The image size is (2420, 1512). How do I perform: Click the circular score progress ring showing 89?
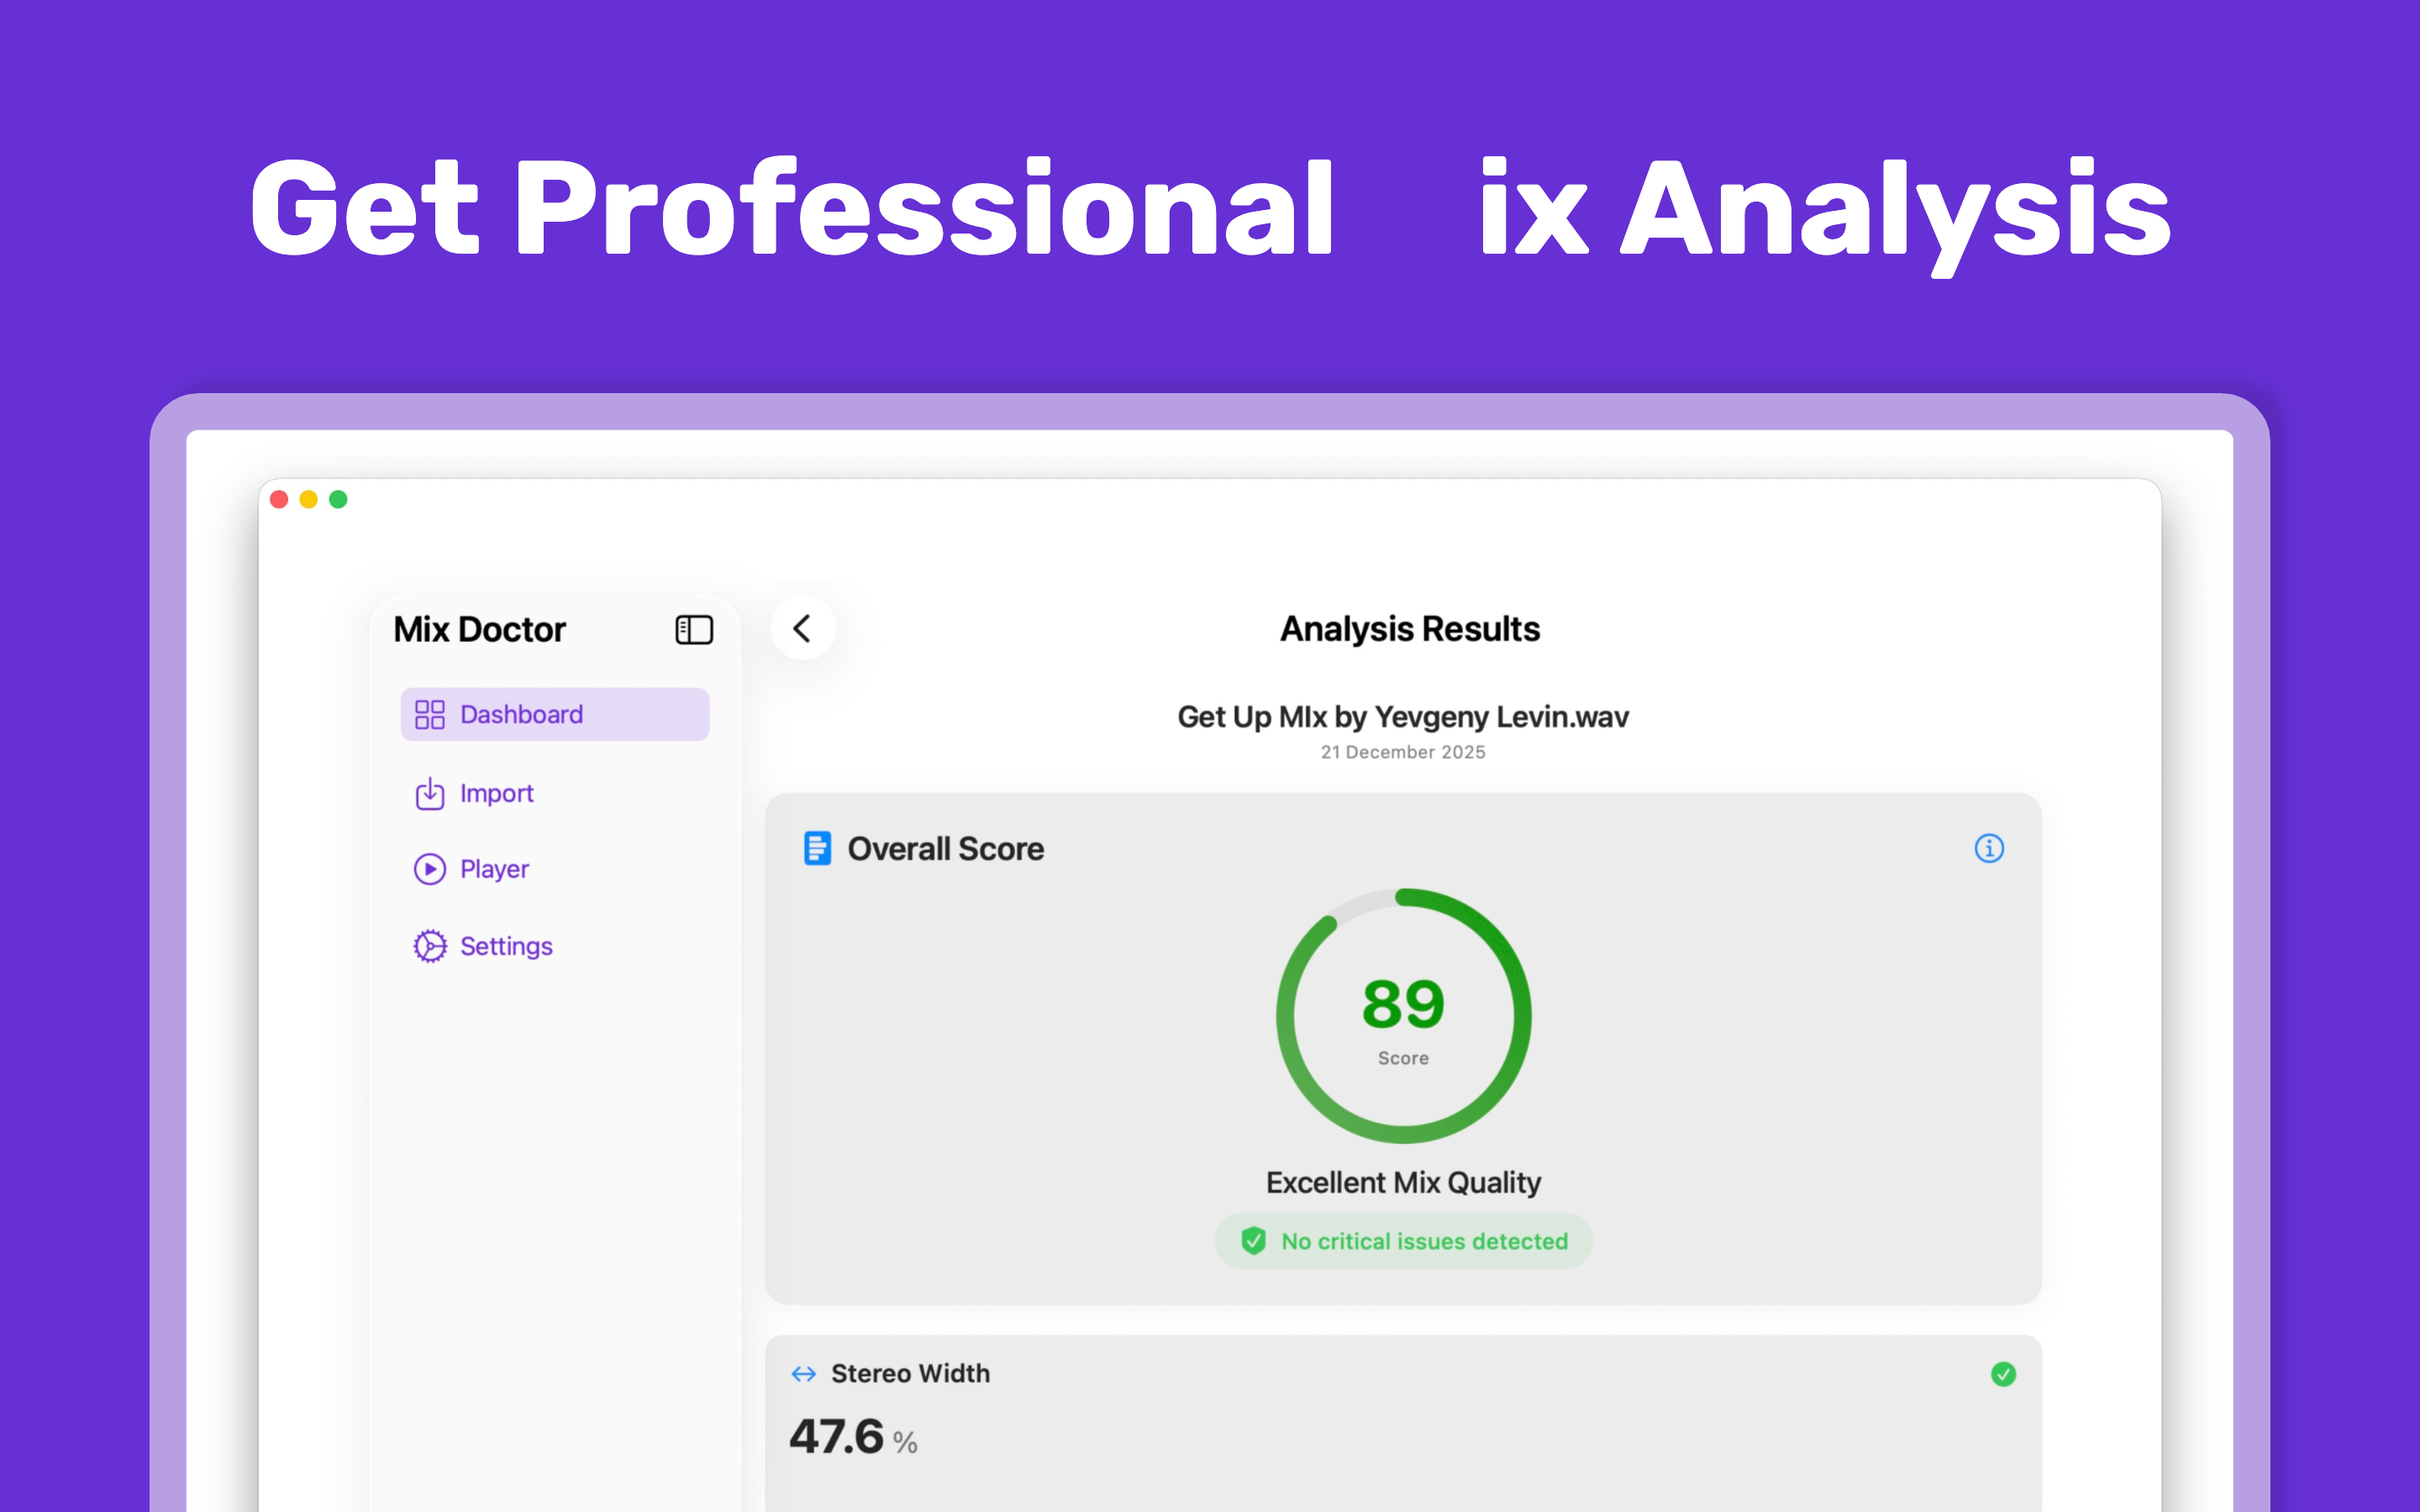[1403, 1015]
